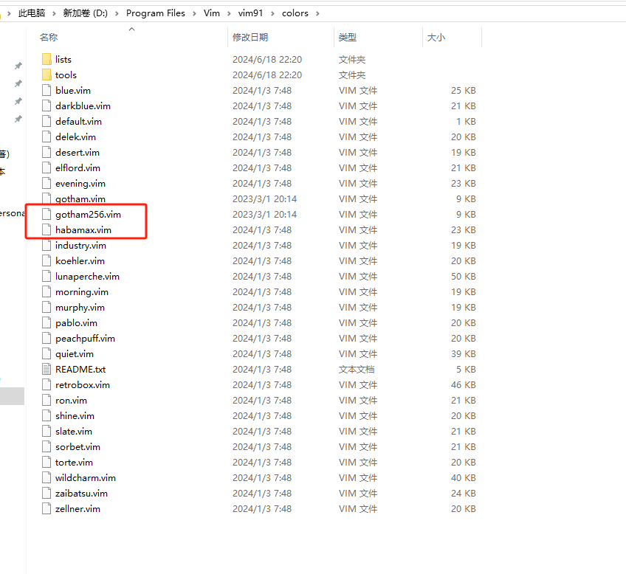Expand the chevron after 新加卷 (D:)
This screenshot has width=626, height=574.
pos(117,13)
